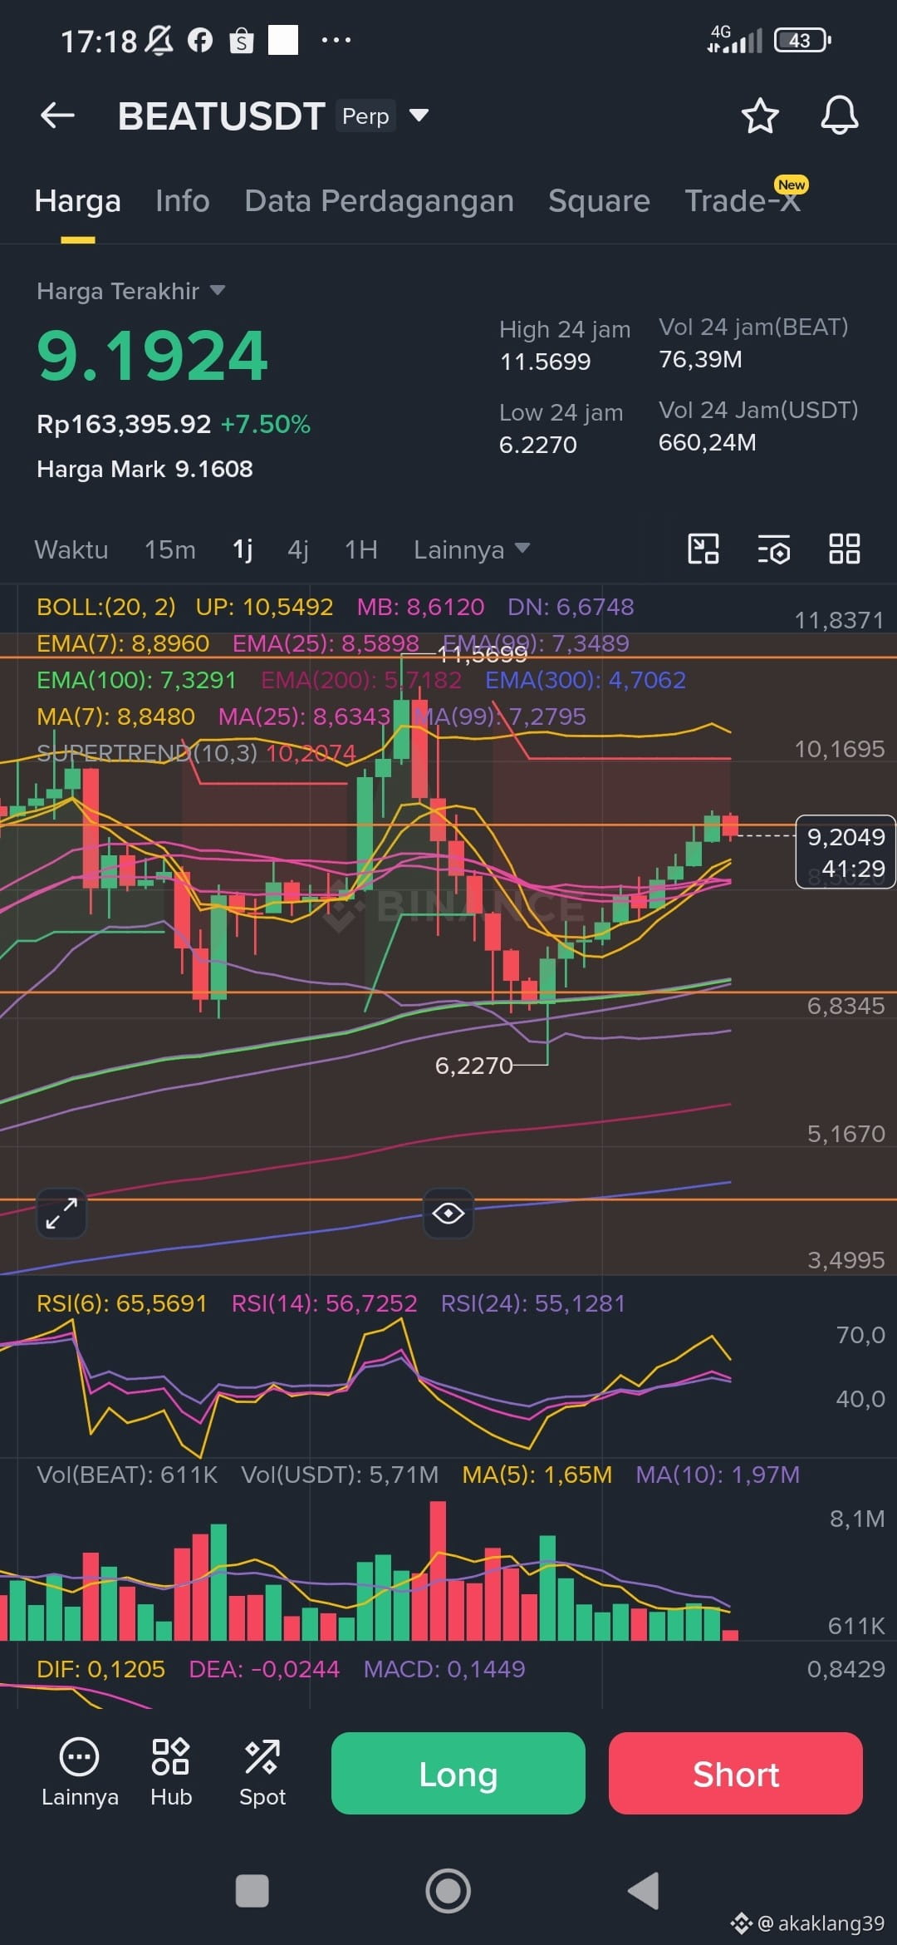Add BEATUSDT to favorites with star icon
Viewport: 897px width, 1945px height.
coord(760,116)
